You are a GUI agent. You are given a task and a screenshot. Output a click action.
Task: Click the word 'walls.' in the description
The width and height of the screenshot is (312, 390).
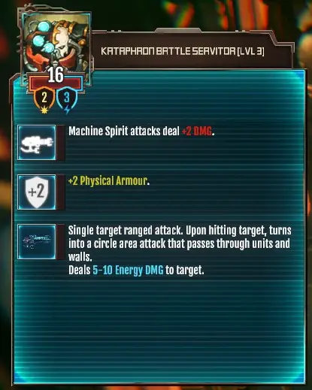(x=80, y=257)
